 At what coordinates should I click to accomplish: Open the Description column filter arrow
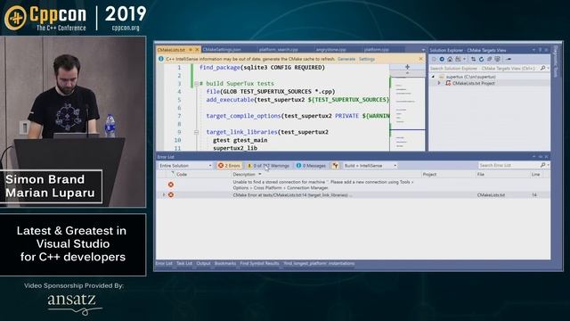pyautogui.click(x=259, y=175)
